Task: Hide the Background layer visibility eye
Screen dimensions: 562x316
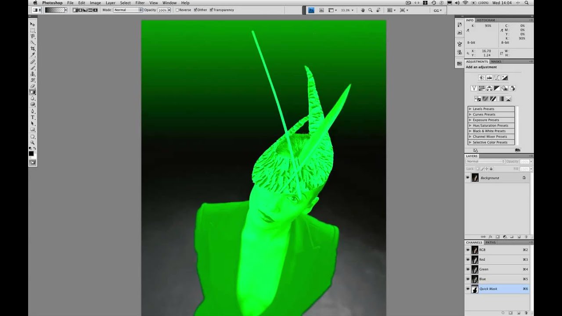Action: [468, 178]
